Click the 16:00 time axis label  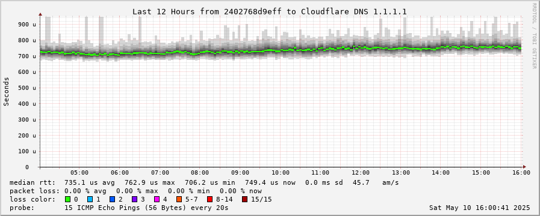point(521,173)
